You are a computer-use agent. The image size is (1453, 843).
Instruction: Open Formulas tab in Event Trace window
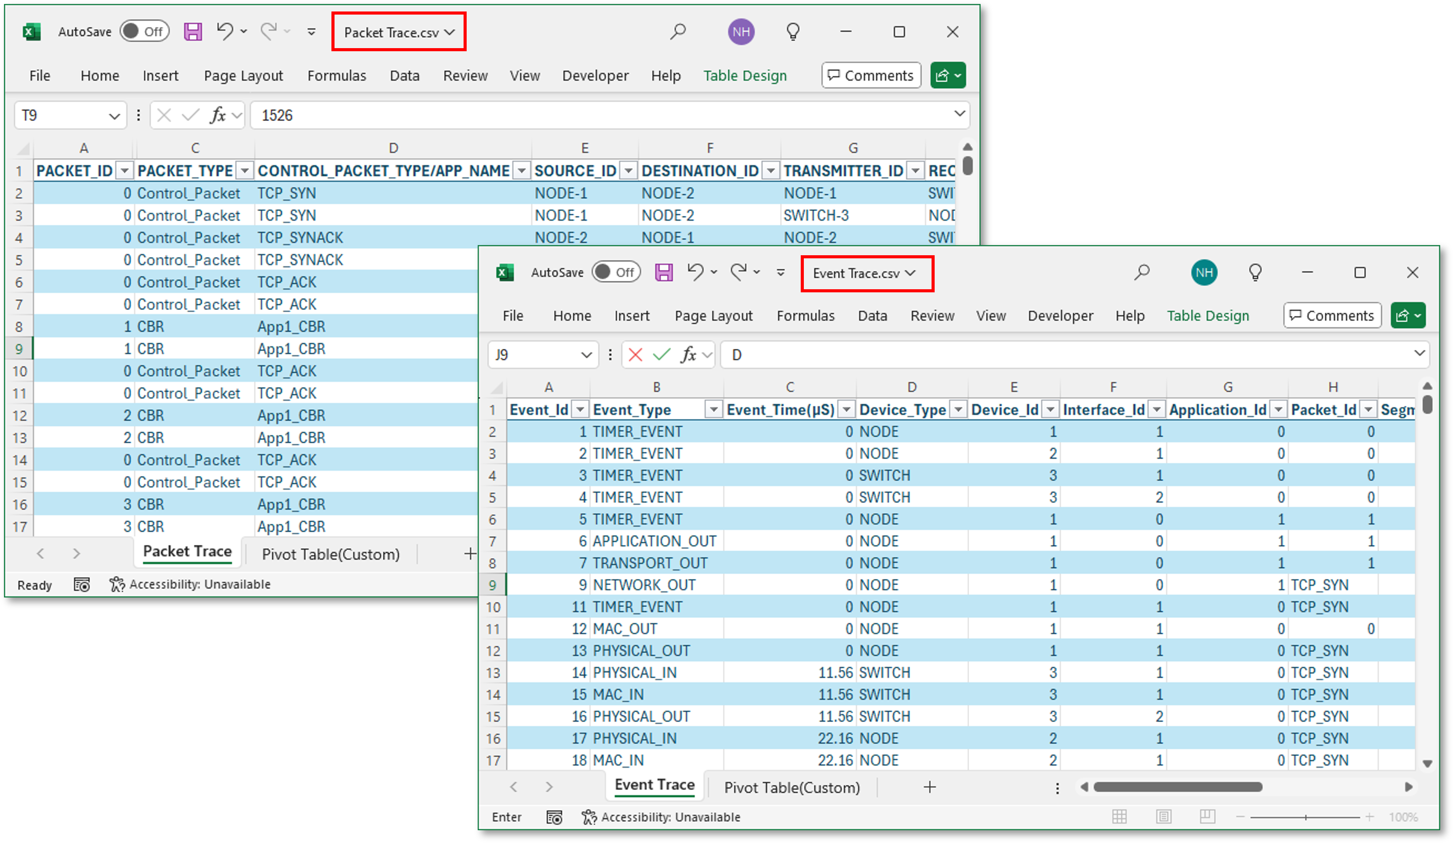click(x=805, y=316)
